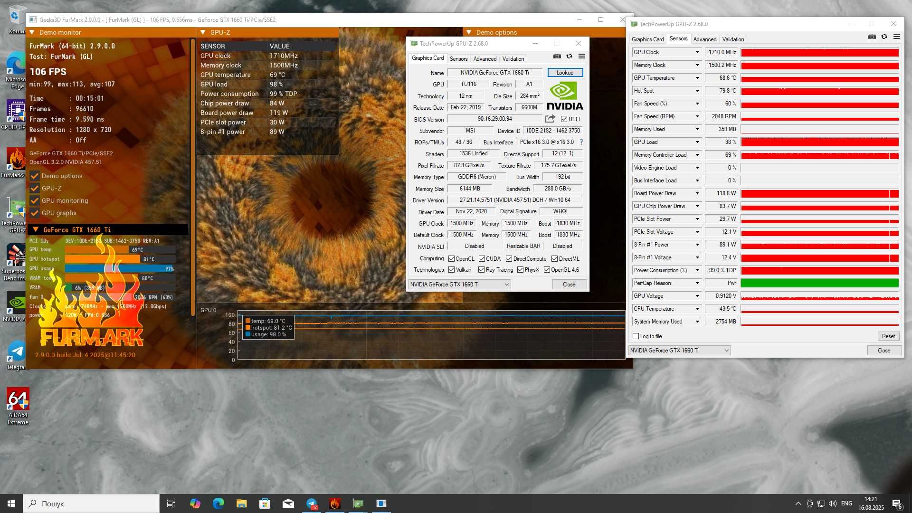Open GPU selector dropdown in Sensors window
This screenshot has height=513, width=912.
679,351
